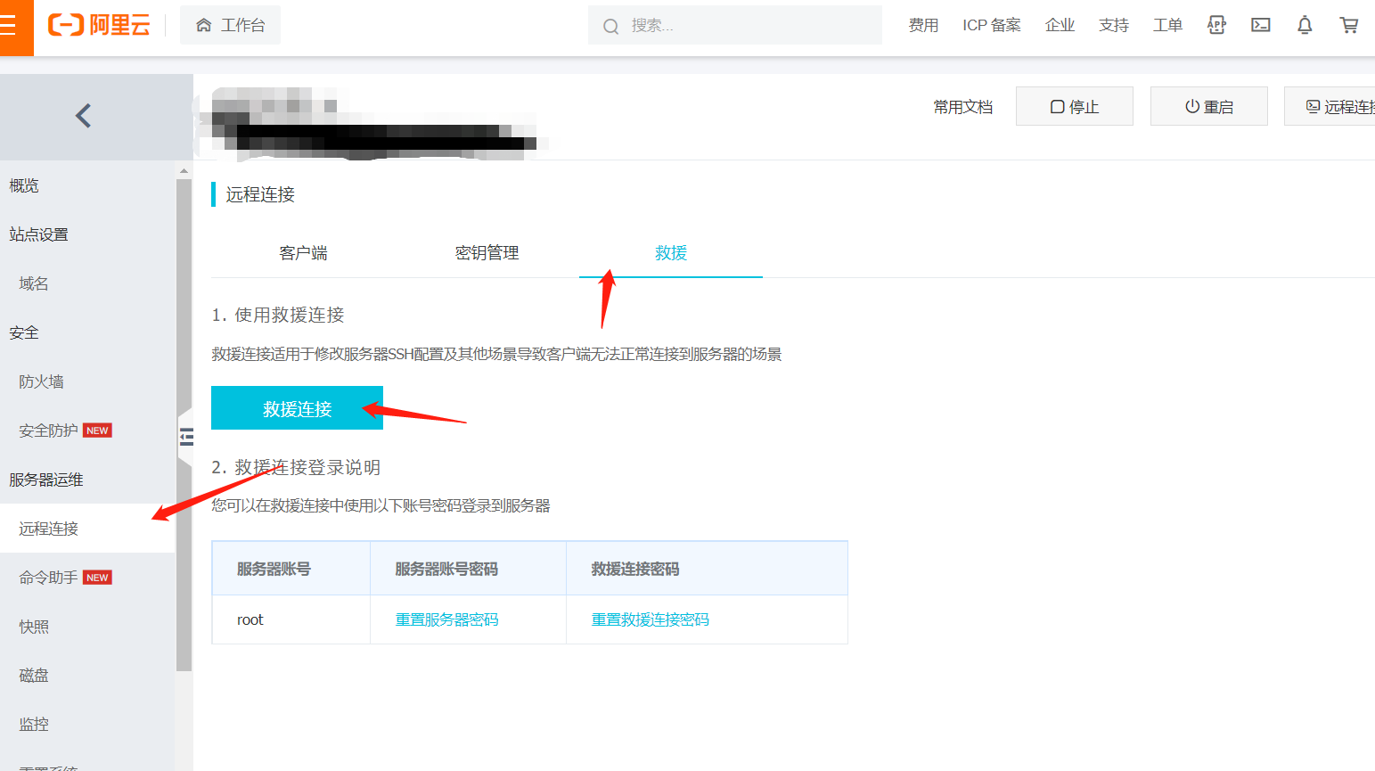Open the 支持 menu in top bar
1375x771 pixels.
click(x=1113, y=25)
